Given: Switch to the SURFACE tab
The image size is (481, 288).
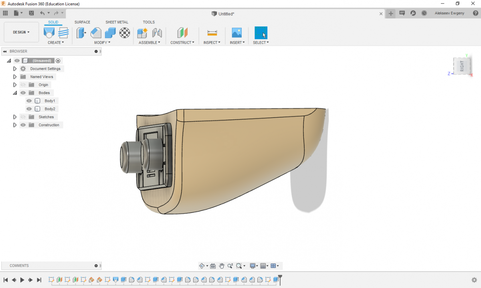Looking at the screenshot, I should click(82, 22).
